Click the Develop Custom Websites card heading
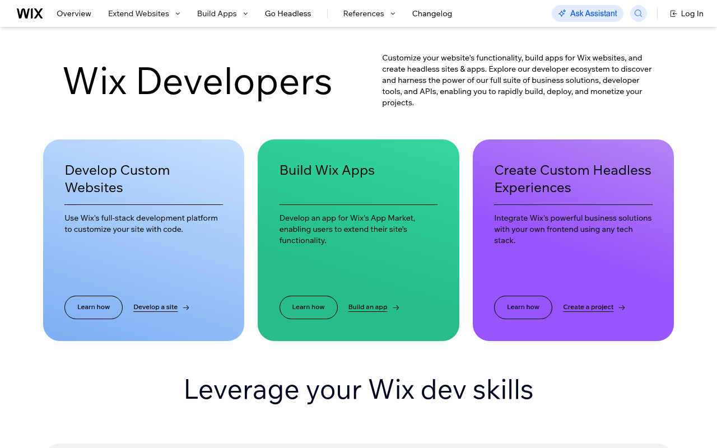Screen dimensions: 717x448 coord(117,179)
